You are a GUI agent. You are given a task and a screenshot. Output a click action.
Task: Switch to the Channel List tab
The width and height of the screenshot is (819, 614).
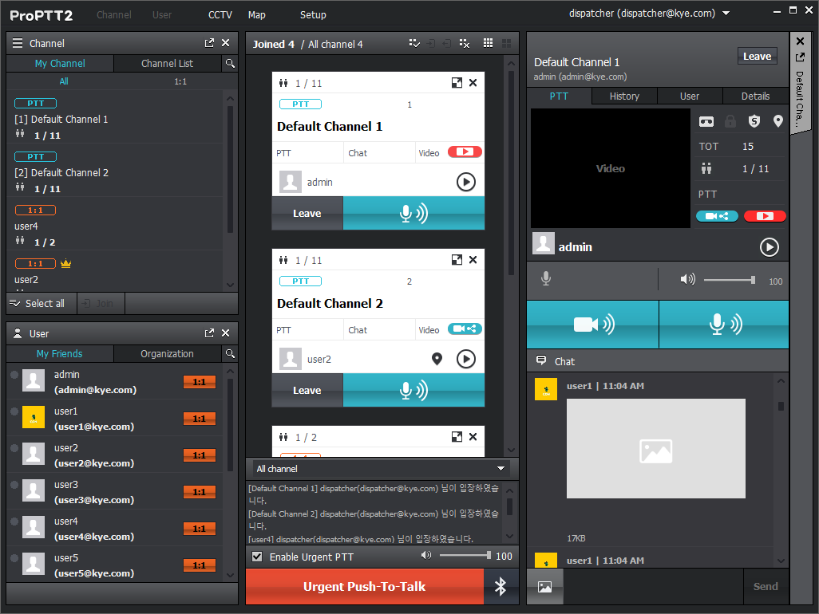coord(167,63)
